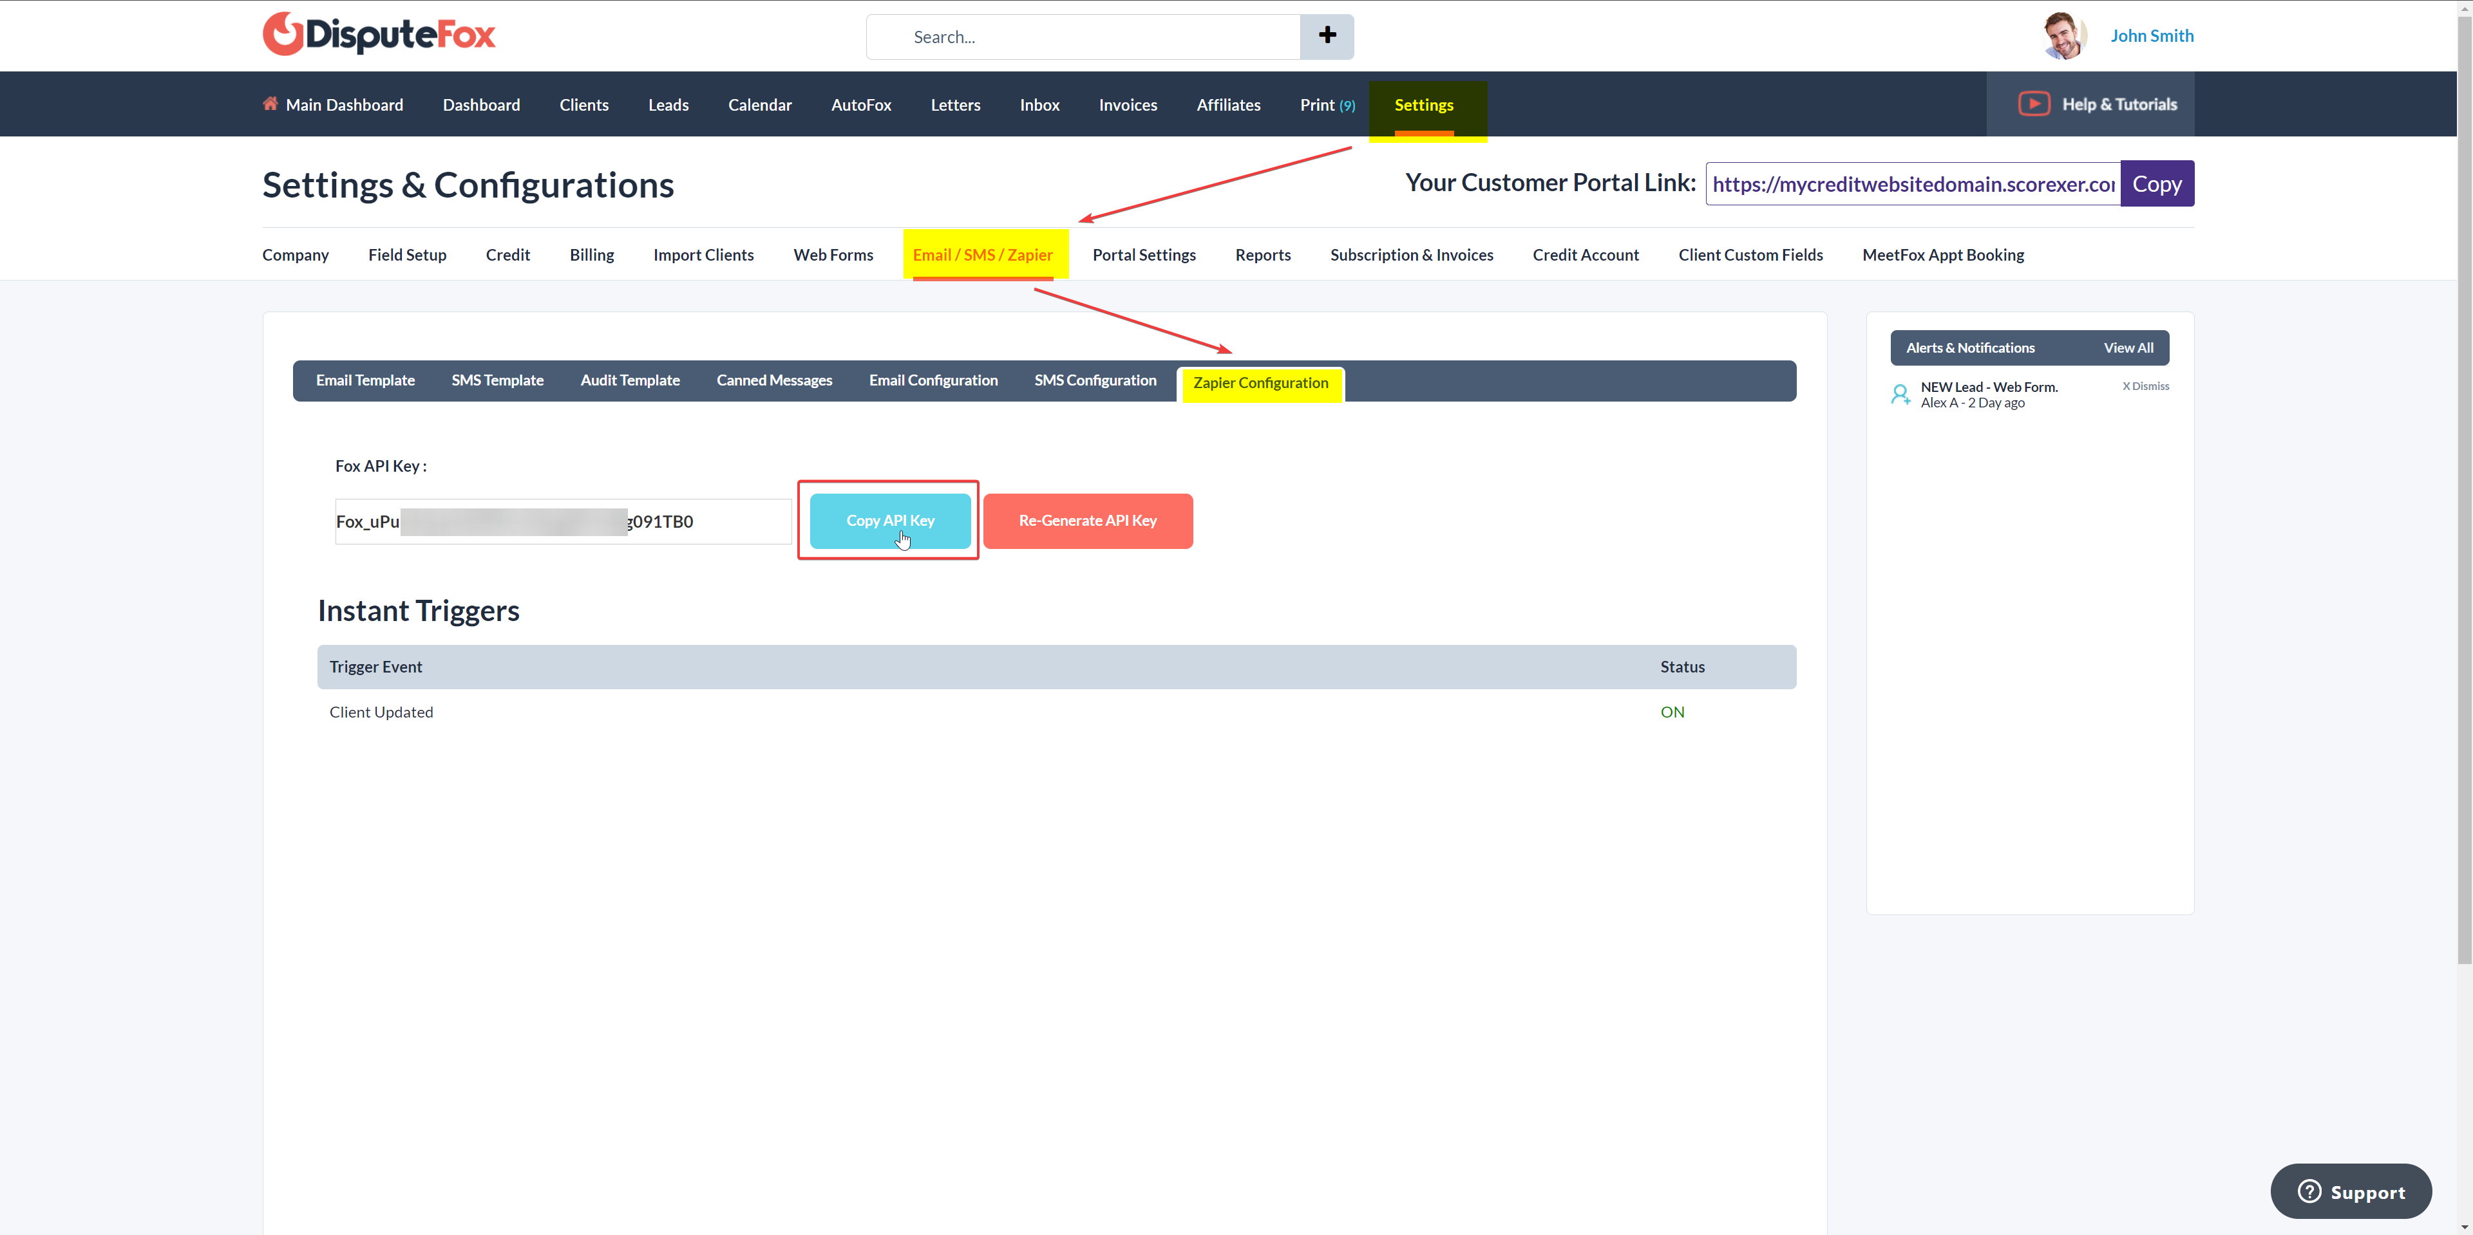Click the Re-Generate API Key button
Screen dimensions: 2473x1235
[1088, 520]
